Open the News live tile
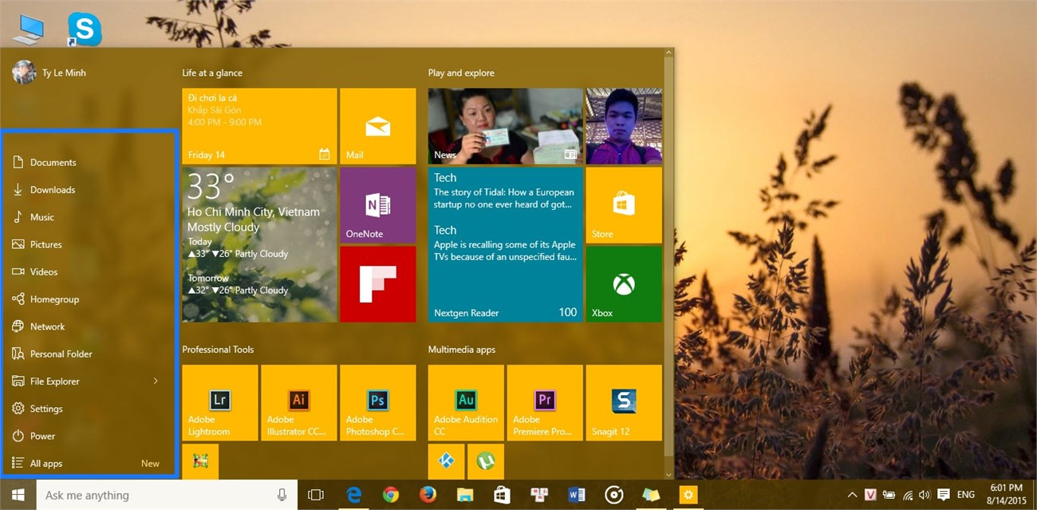Image resolution: width=1037 pixels, height=510 pixels. (x=506, y=126)
